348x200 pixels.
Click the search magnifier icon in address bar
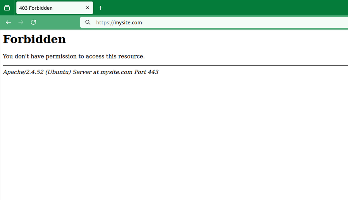[x=88, y=22]
